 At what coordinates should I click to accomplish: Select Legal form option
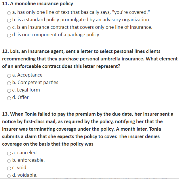tap(9, 91)
